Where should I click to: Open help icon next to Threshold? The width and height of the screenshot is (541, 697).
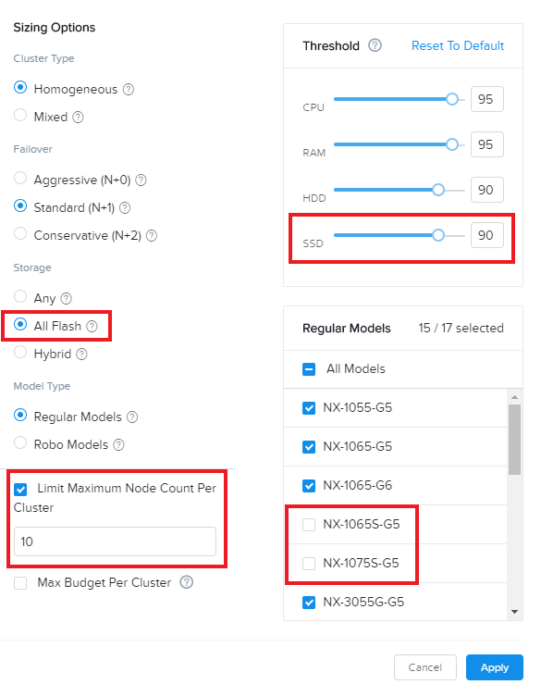coord(375,45)
